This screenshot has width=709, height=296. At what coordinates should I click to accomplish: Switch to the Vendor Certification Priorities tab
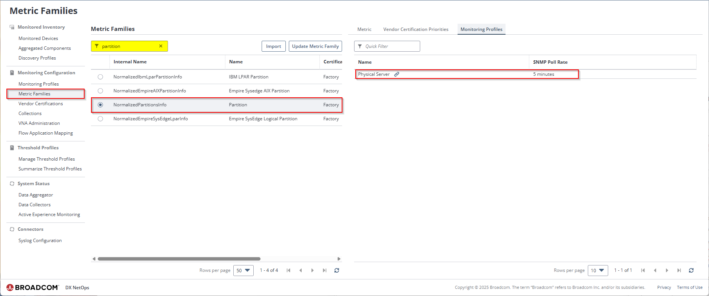pos(416,29)
